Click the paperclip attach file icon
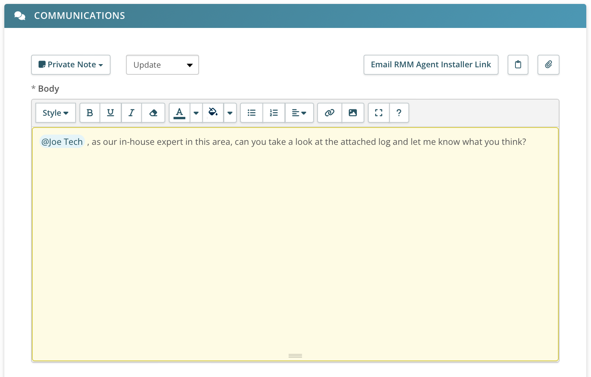 [548, 65]
